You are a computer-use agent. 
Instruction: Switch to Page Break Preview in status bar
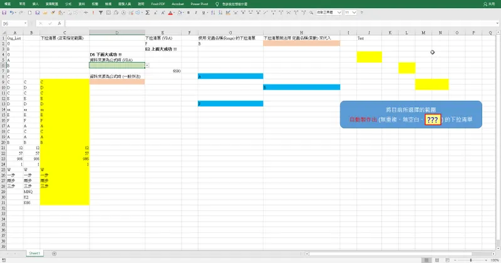click(447, 260)
